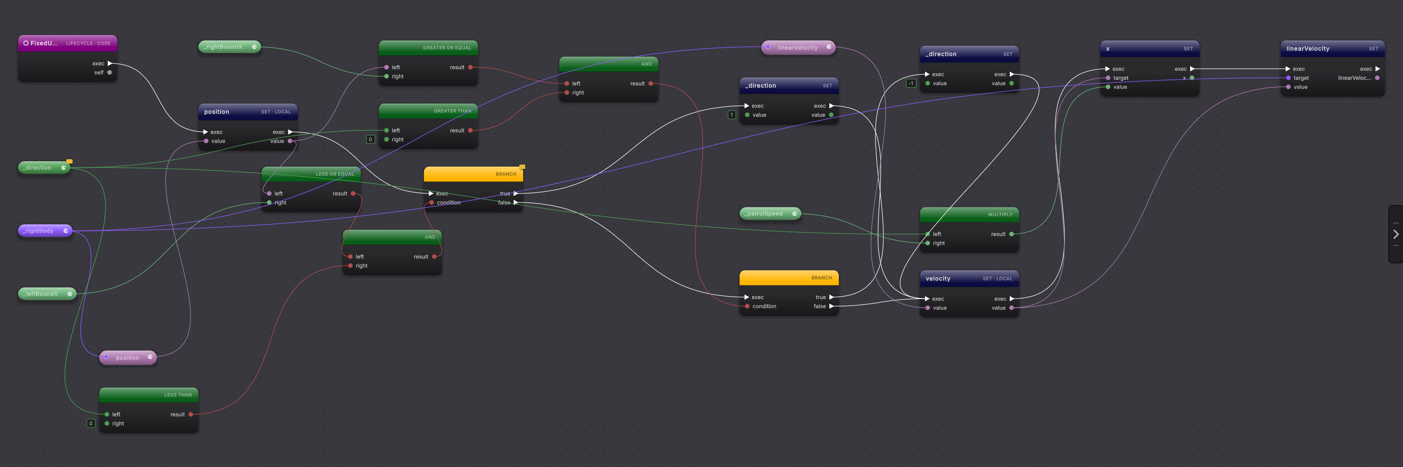Select the GREATER THAN node header
Screen dimensions: 1403x467
click(x=428, y=111)
